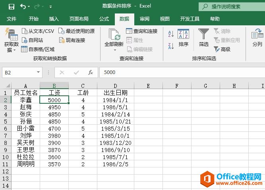The height and width of the screenshot is (190, 265).
Task: Select date cell 1985/10/21
Action: (116, 122)
